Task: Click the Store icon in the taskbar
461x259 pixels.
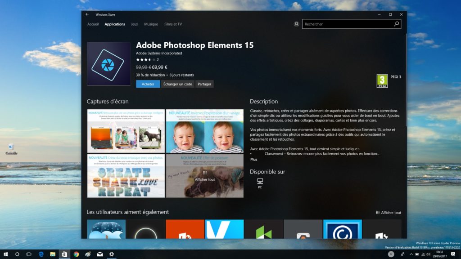Action: point(64,255)
